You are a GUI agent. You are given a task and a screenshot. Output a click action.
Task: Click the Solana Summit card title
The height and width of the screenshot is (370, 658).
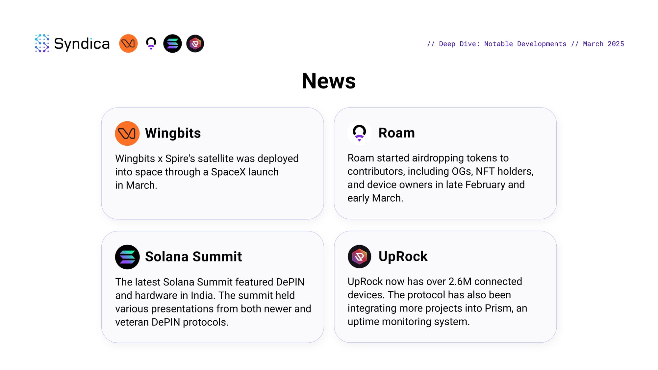(193, 257)
